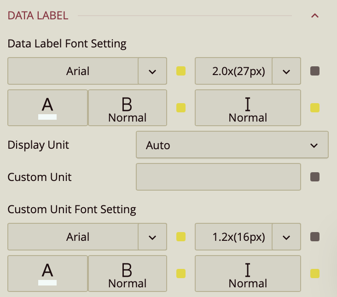This screenshot has width=337, height=297.
Task: Click the Custom Unit text field
Action: click(x=218, y=177)
